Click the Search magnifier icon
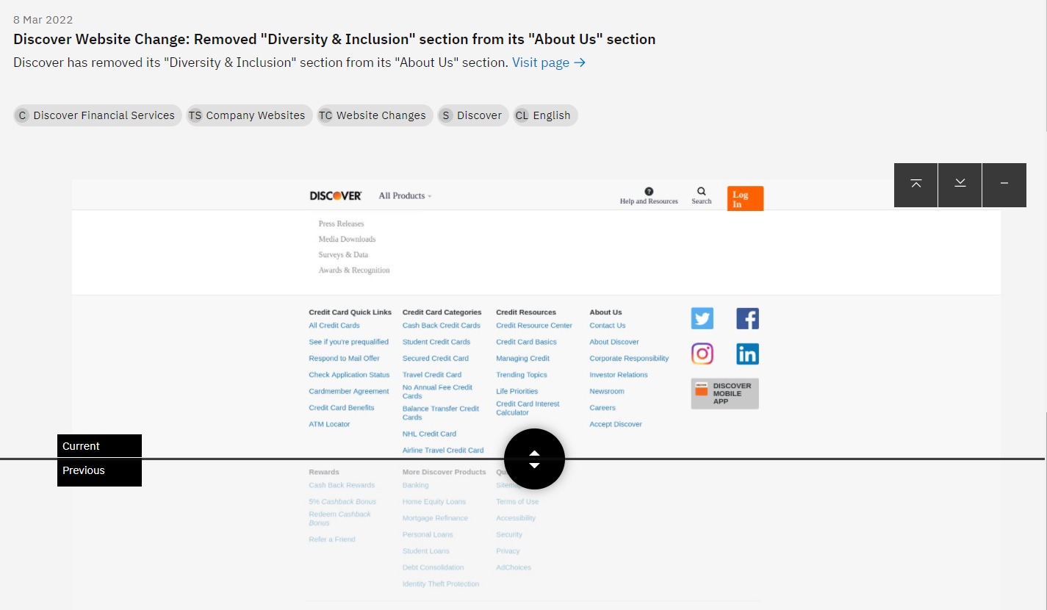1047x610 pixels. (702, 191)
